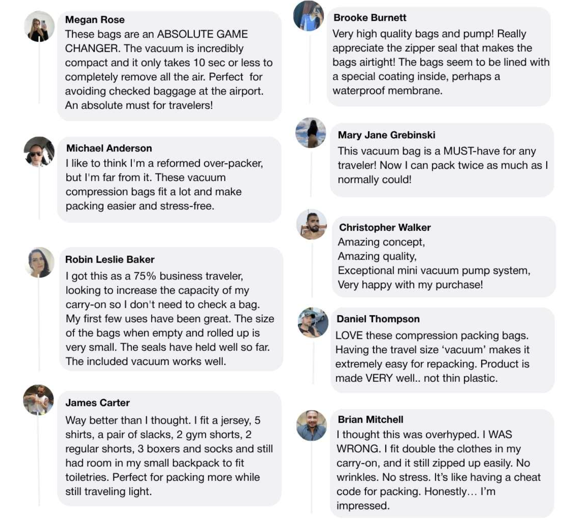
Task: Click Megan Rose's profile picture
Action: pos(39,26)
